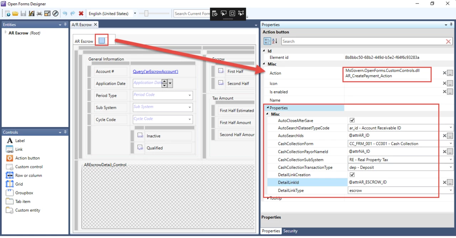Click the Undo arrow in toolbar
This screenshot has width=456, height=238.
[x=65, y=14]
